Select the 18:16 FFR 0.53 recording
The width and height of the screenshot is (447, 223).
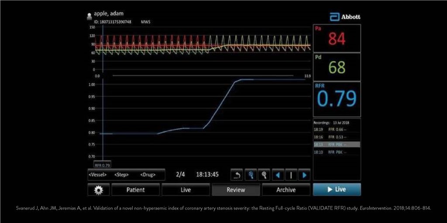(x=337, y=137)
